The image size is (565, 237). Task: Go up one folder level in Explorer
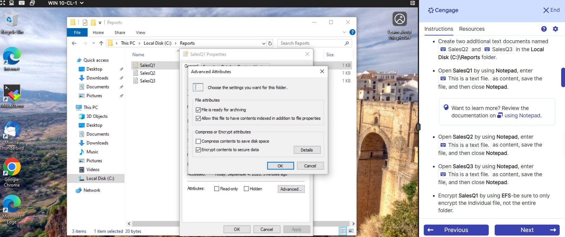pyautogui.click(x=101, y=43)
